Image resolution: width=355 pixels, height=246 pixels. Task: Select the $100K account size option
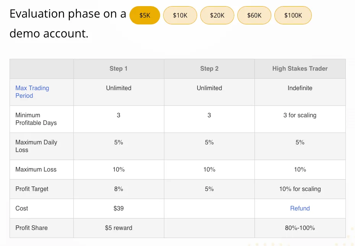pyautogui.click(x=293, y=15)
